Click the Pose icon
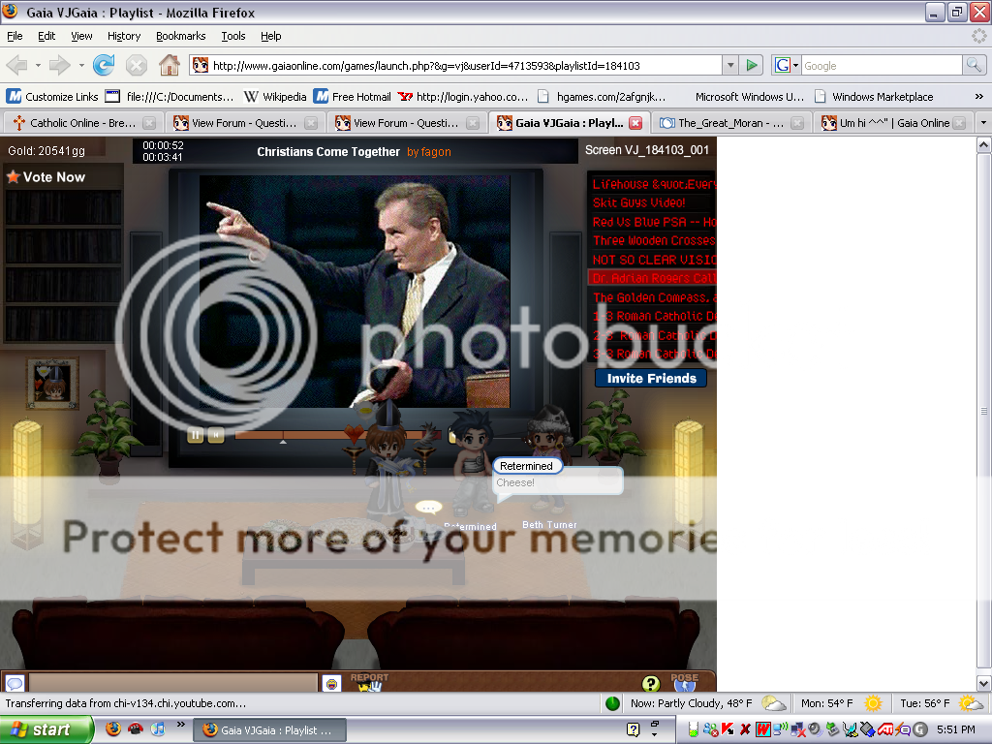Image resolution: width=992 pixels, height=744 pixels. pos(684,683)
